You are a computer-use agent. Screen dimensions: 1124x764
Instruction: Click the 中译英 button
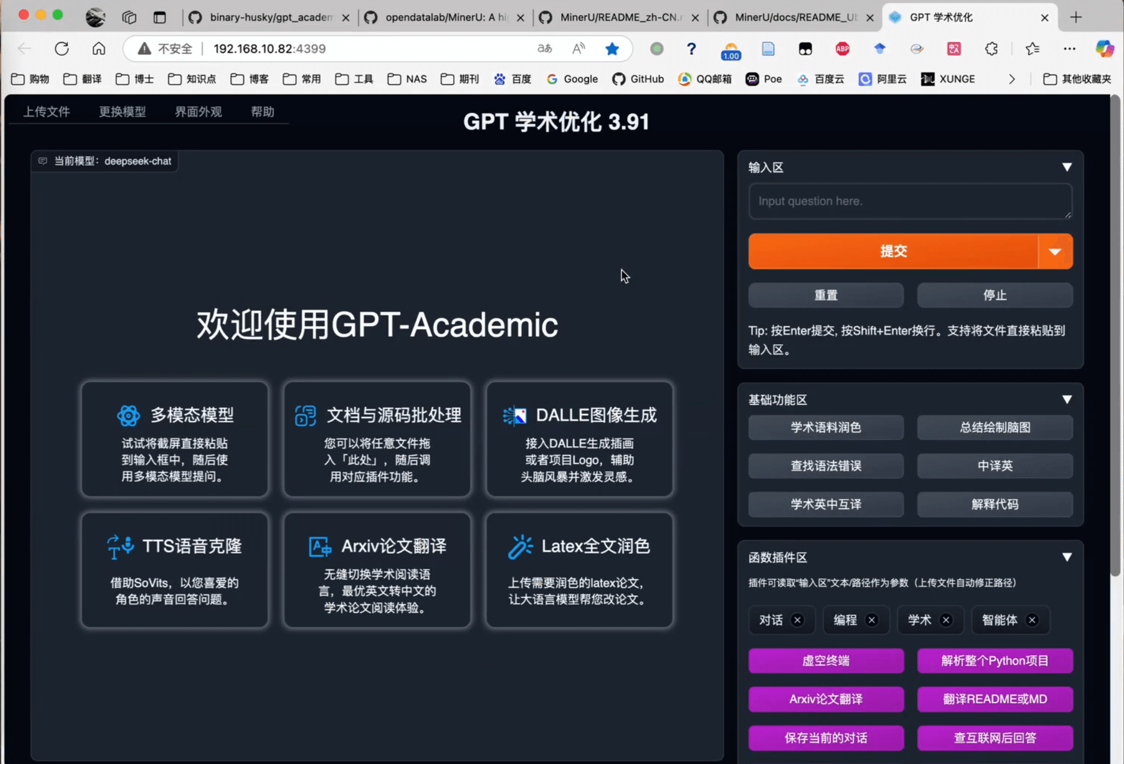[995, 466]
